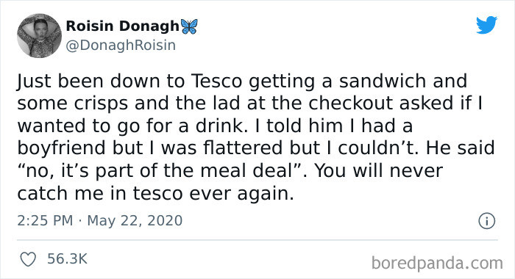Viewport: 515px width, 279px height.
Task: Open the tweet info icon
Action: [486, 221]
